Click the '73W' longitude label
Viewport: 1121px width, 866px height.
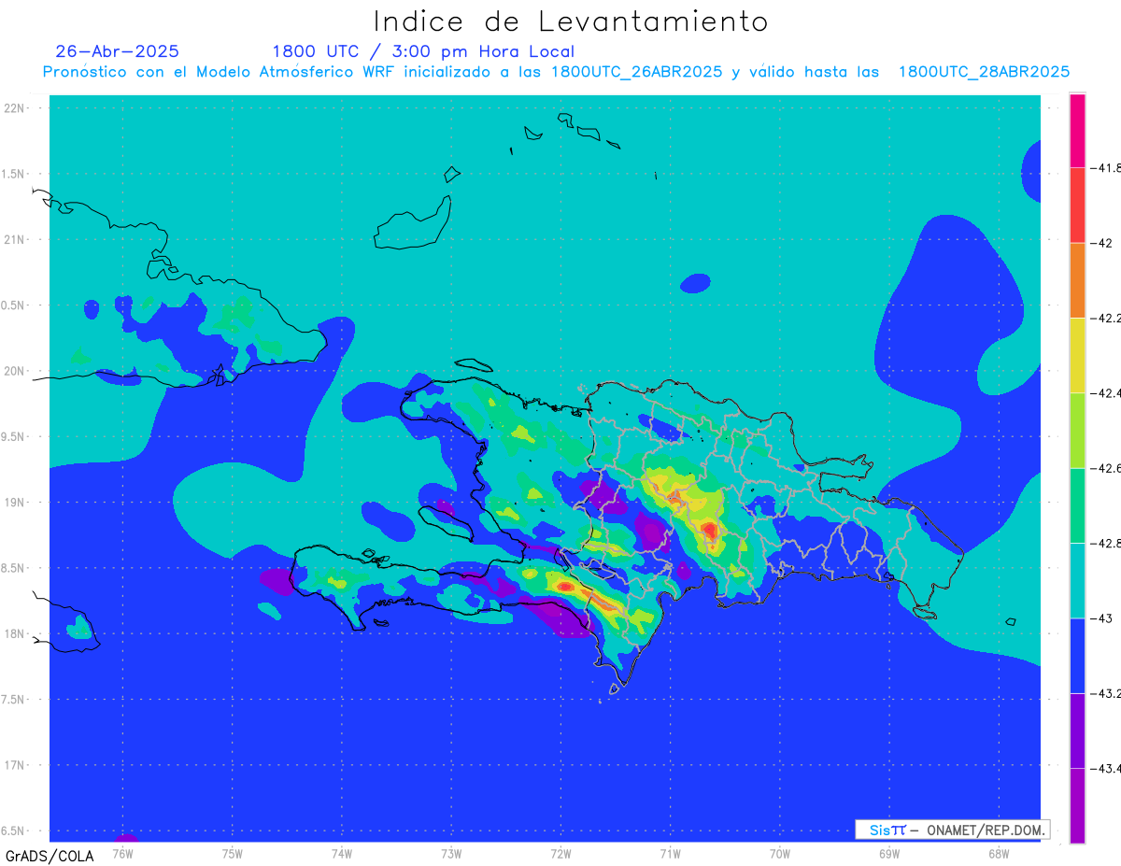point(451,853)
